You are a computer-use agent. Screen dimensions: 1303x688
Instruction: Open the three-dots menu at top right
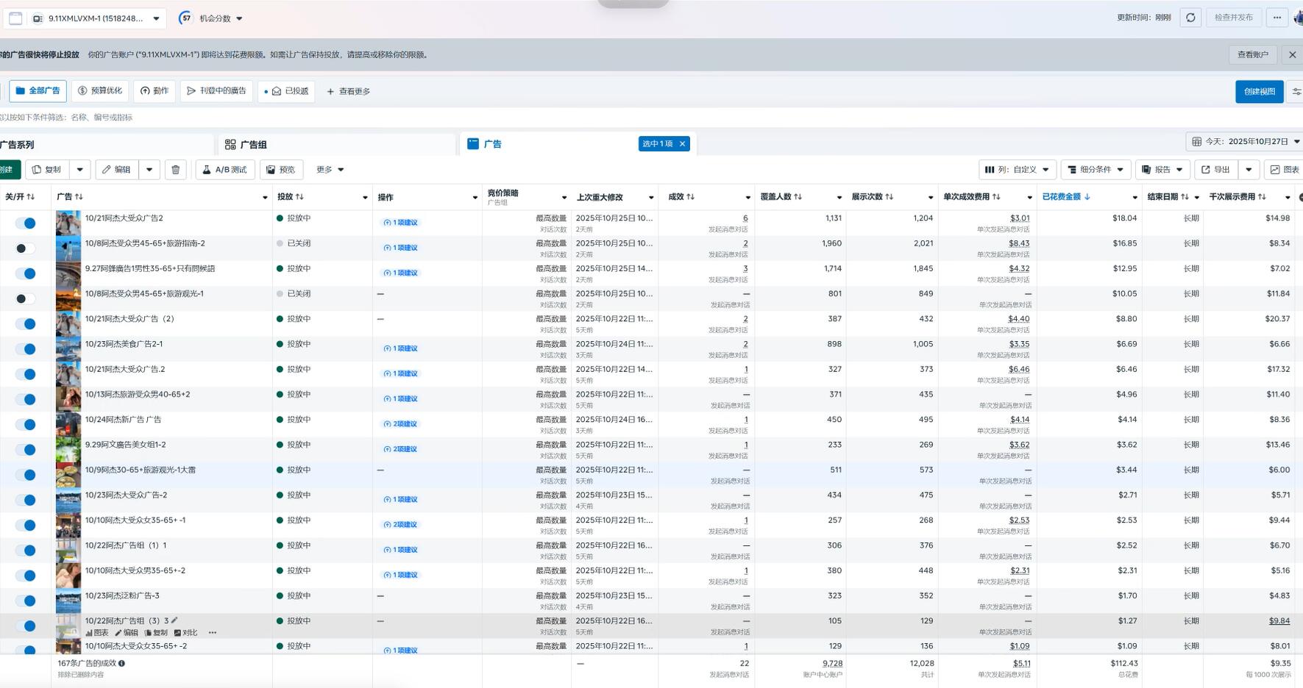pyautogui.click(x=1277, y=18)
